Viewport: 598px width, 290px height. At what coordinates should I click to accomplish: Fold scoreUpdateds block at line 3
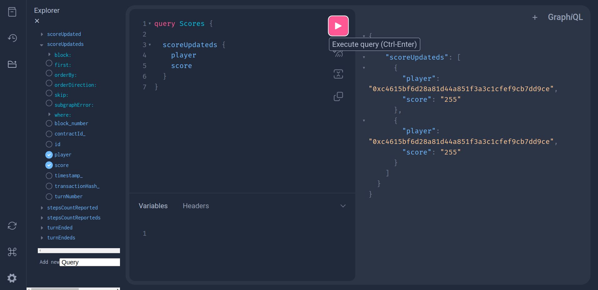150,45
